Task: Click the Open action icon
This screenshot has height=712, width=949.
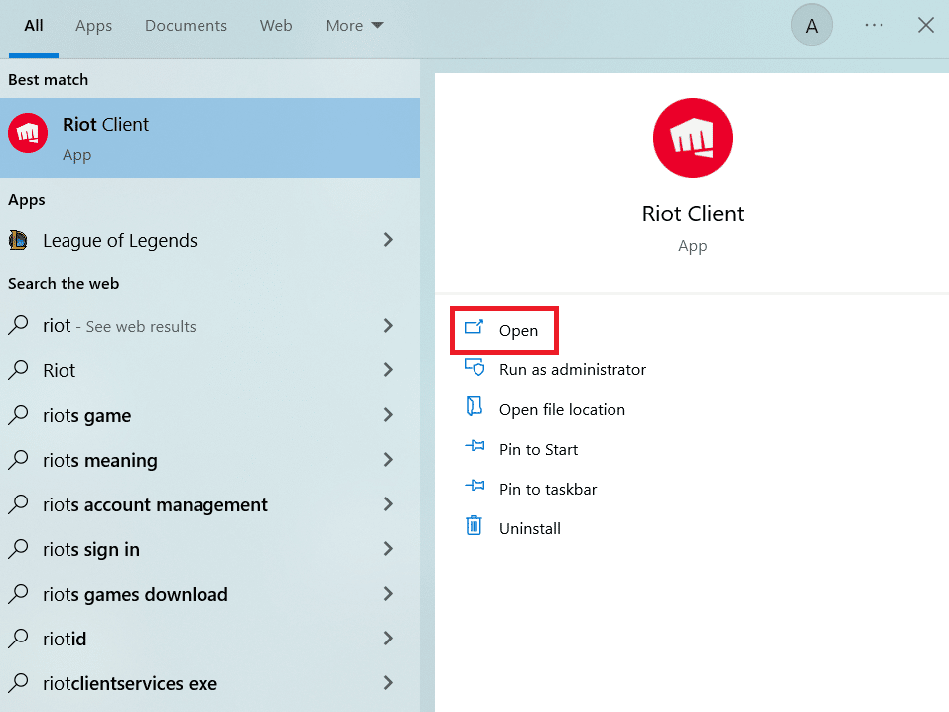Action: coord(474,328)
